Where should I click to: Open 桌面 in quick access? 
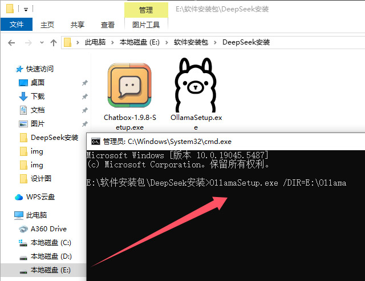click(x=38, y=83)
